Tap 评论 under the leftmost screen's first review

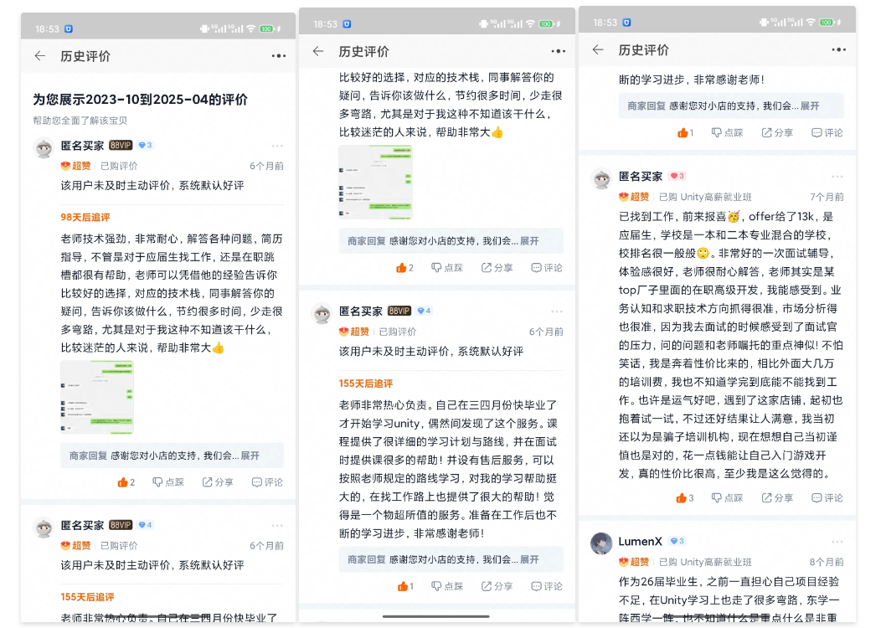pos(267,482)
